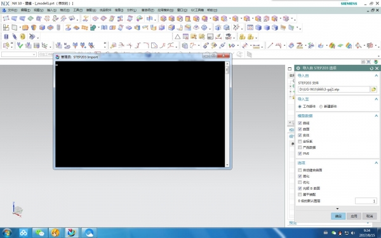This screenshot has width=381, height=238.
Task: Select the line tool icon in bottom toolbar row
Action: point(270,46)
